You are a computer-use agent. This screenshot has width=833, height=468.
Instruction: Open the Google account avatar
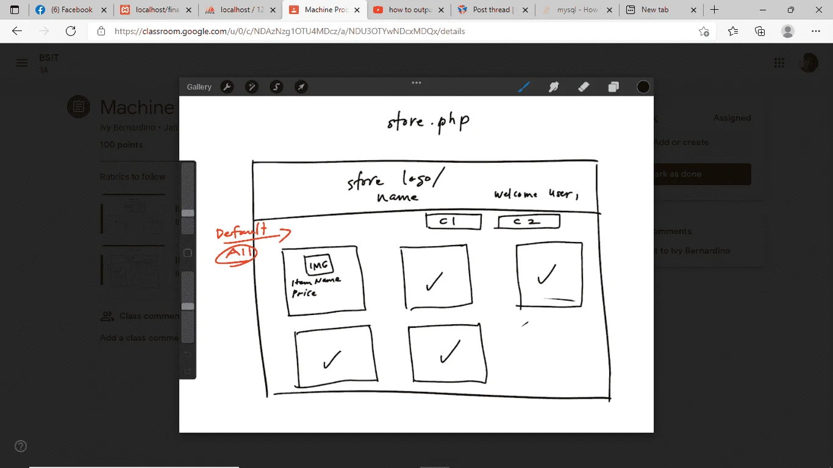809,63
